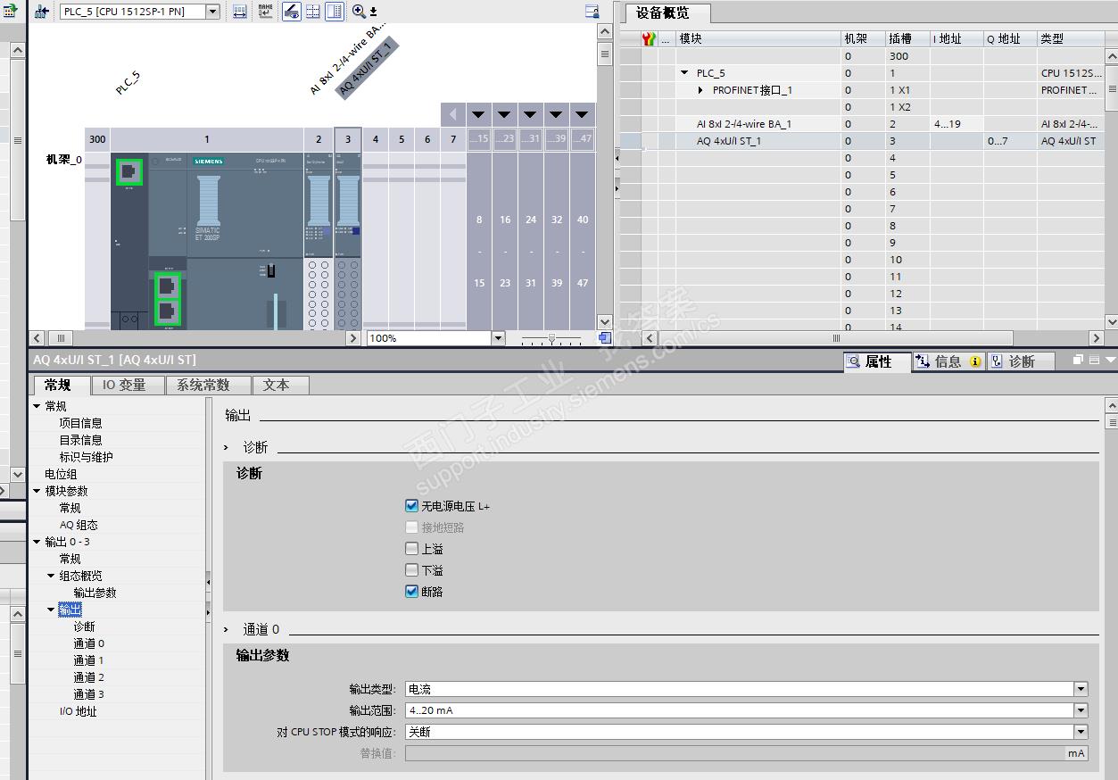Click the float window icon in the properties bar
1118x780 pixels.
(1078, 360)
